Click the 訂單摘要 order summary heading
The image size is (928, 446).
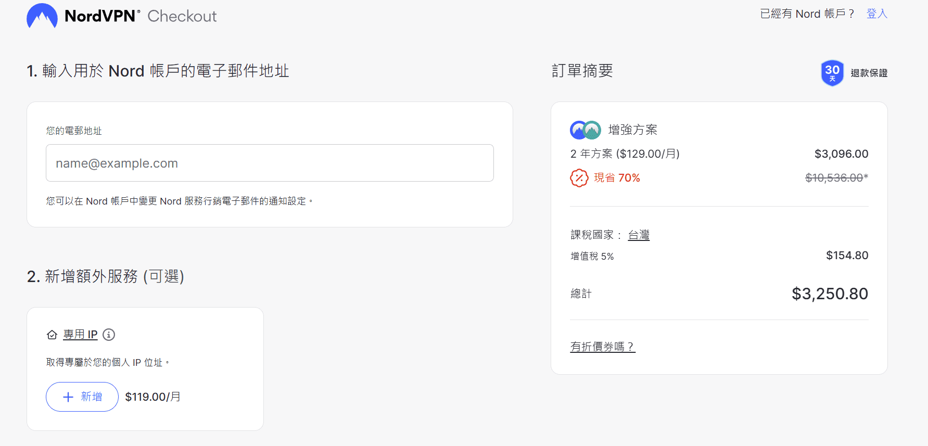(582, 71)
